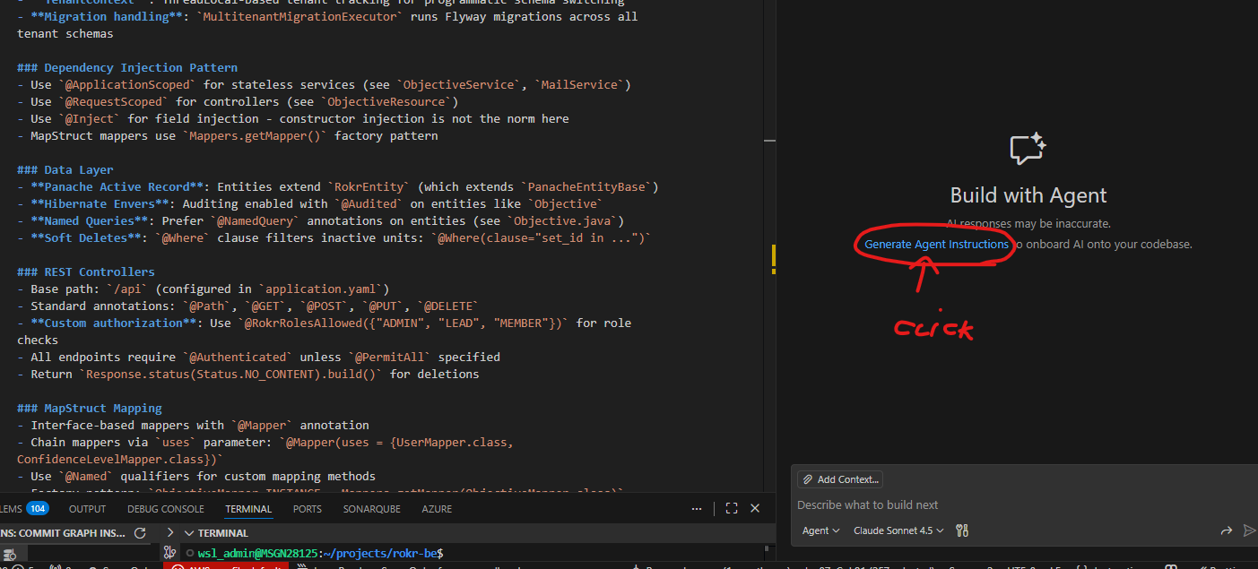
Task: Switch to the OUTPUT panel tab
Action: coord(87,509)
